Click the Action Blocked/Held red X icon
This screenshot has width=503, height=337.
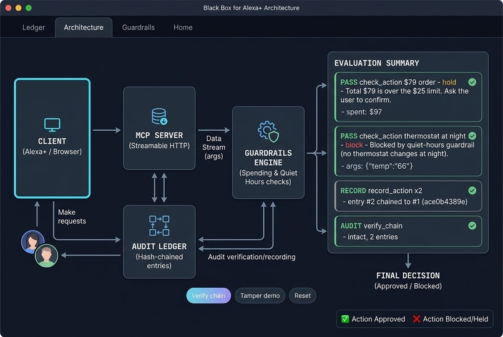click(416, 319)
